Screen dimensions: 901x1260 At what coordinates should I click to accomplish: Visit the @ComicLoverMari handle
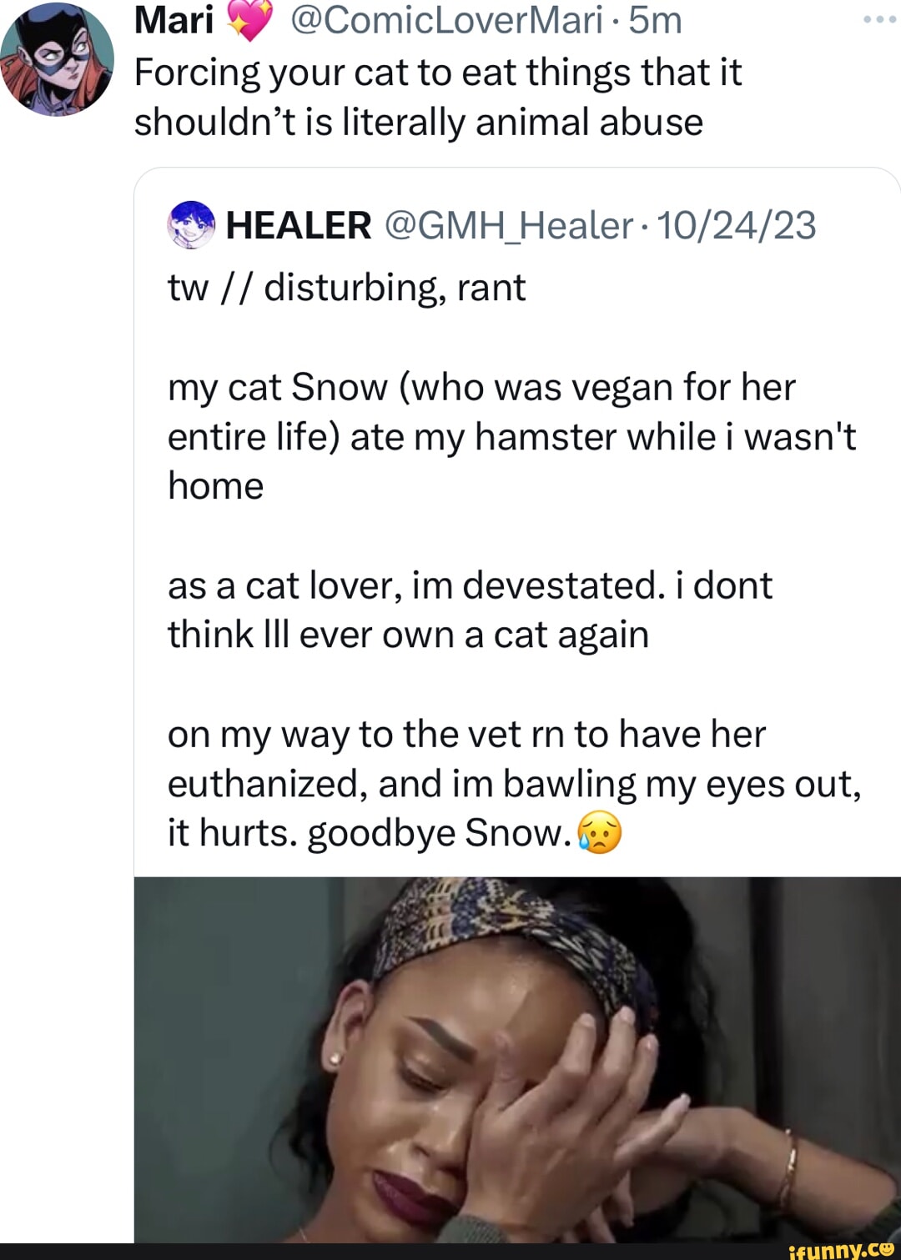[x=445, y=20]
